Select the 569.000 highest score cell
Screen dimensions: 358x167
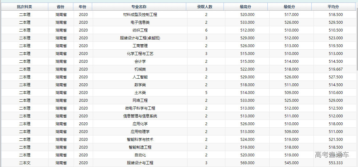point(247,163)
